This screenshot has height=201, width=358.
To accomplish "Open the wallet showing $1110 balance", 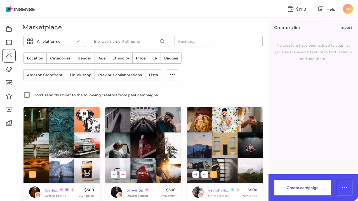I will coord(296,9).
